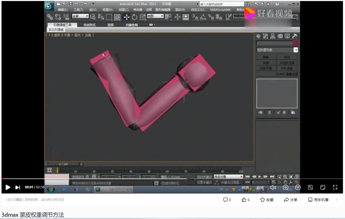The image size is (345, 219).
Task: Click the Bind to Space Warp icon
Action: coord(66,17)
